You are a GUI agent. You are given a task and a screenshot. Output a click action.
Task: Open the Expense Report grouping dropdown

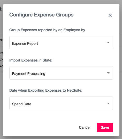pos(61,42)
